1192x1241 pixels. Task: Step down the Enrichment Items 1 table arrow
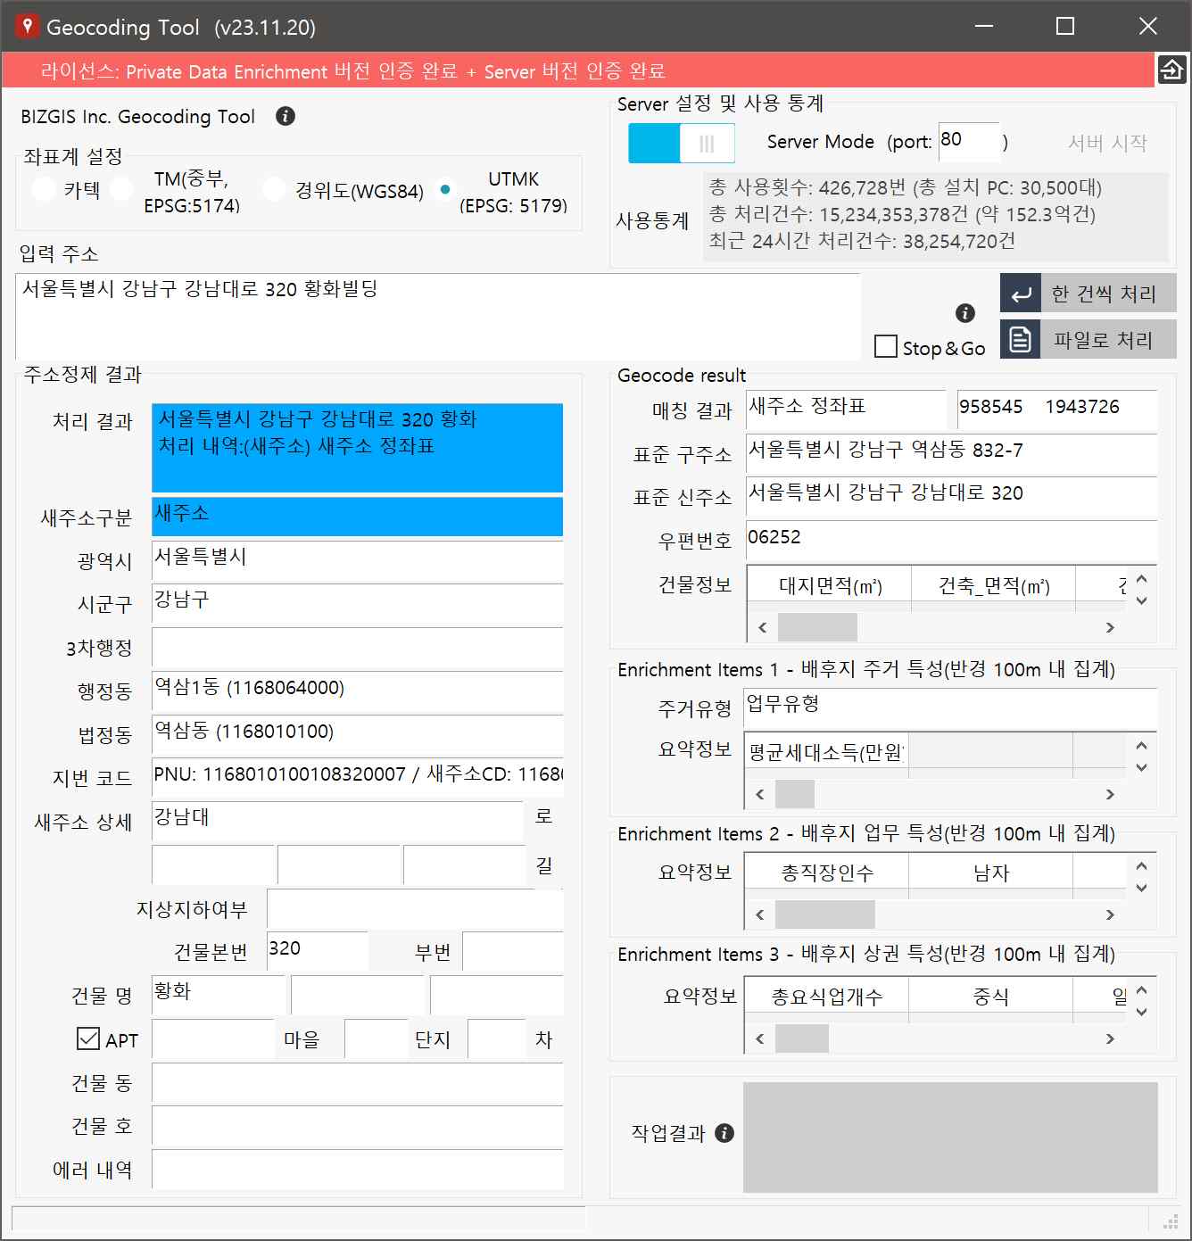(x=1142, y=767)
